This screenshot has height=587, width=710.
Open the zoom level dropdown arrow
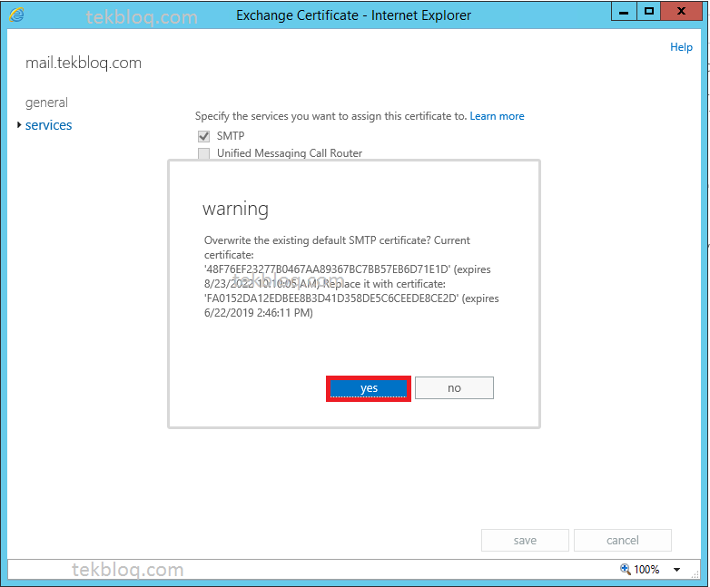(x=677, y=570)
